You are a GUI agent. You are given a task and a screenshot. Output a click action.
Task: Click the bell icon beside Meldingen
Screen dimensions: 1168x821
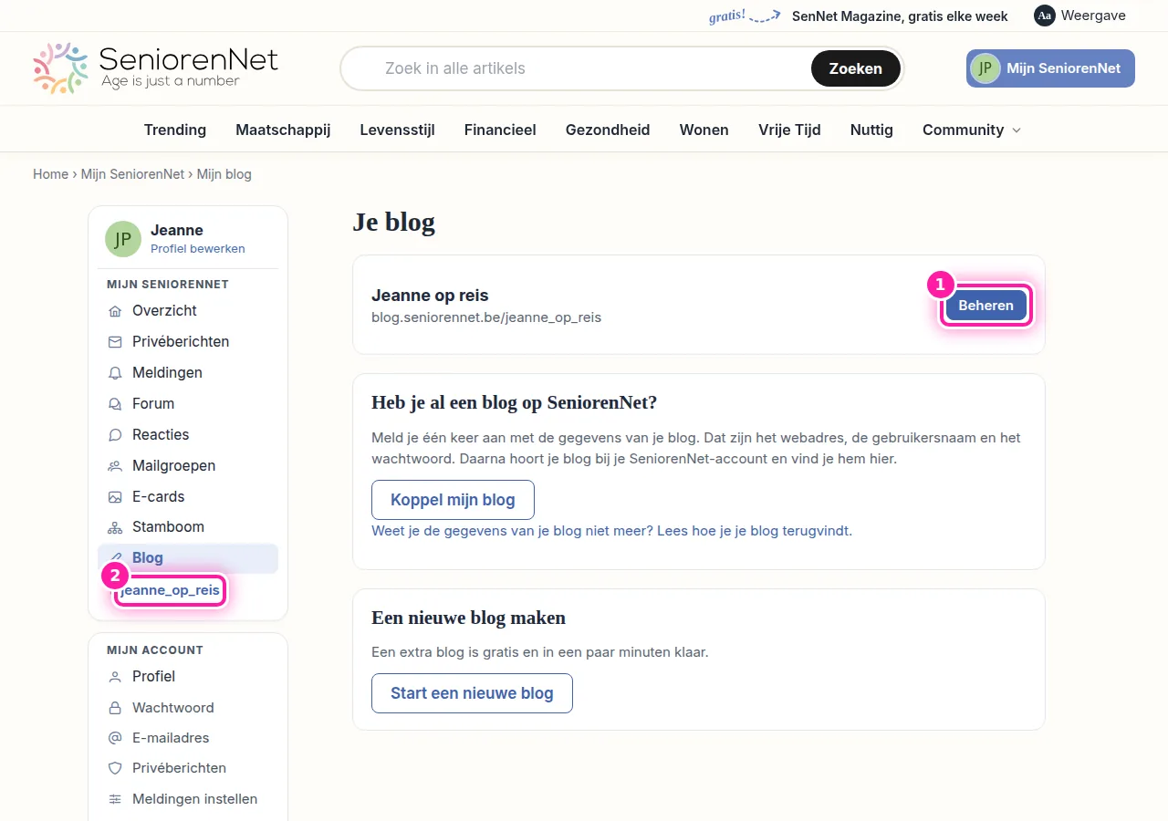[x=115, y=373]
